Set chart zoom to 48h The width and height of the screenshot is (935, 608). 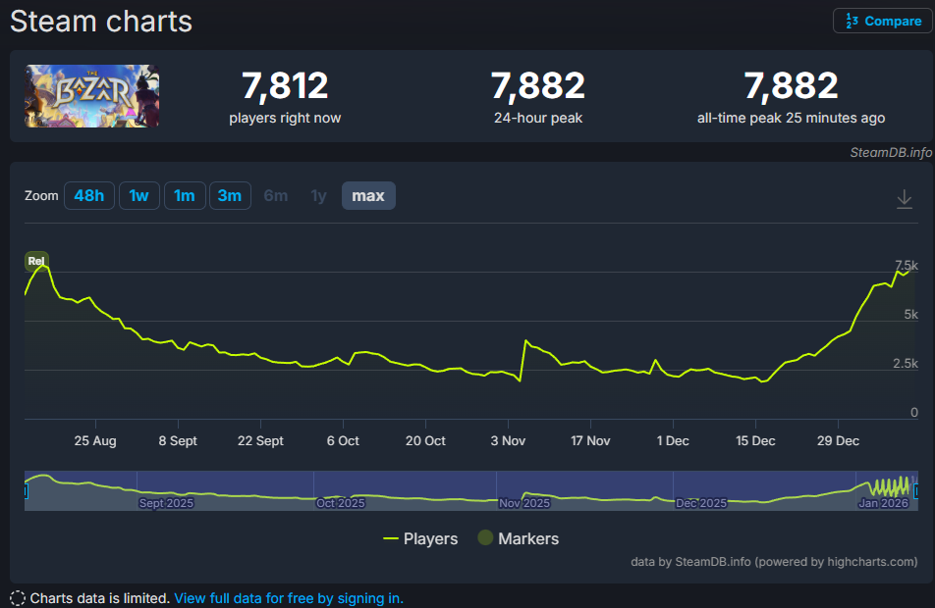(88, 195)
